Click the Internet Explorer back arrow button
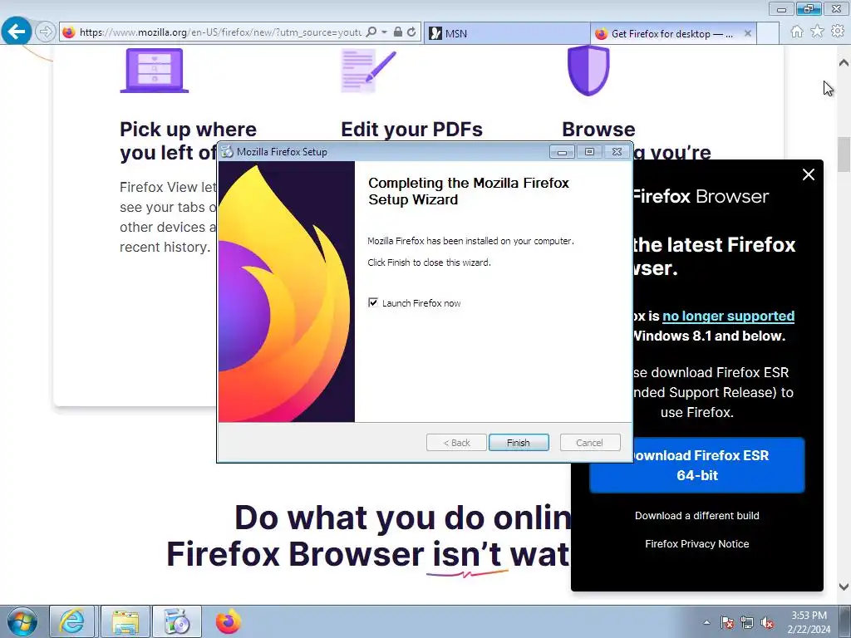 [x=17, y=32]
